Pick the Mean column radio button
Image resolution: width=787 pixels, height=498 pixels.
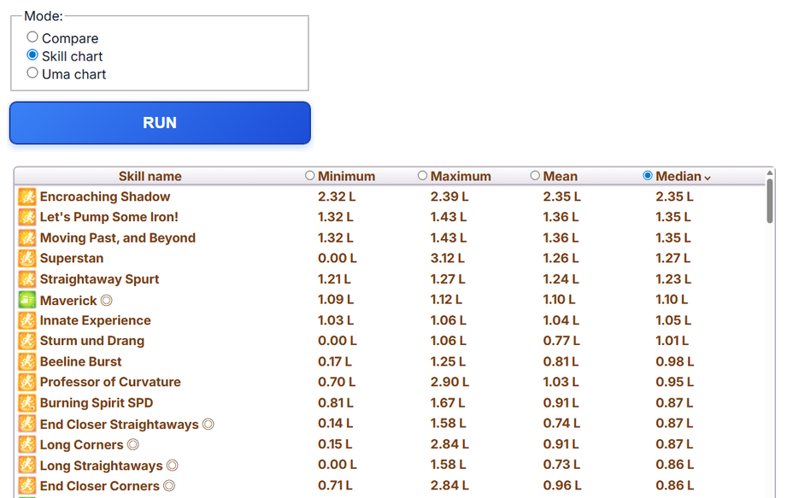536,176
